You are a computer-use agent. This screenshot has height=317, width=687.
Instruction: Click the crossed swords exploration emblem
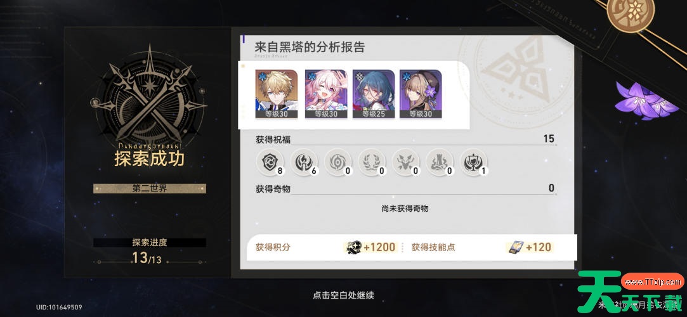point(149,96)
